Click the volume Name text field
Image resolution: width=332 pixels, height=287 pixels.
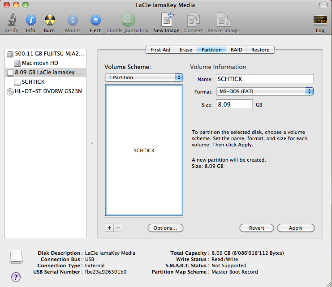click(x=264, y=79)
